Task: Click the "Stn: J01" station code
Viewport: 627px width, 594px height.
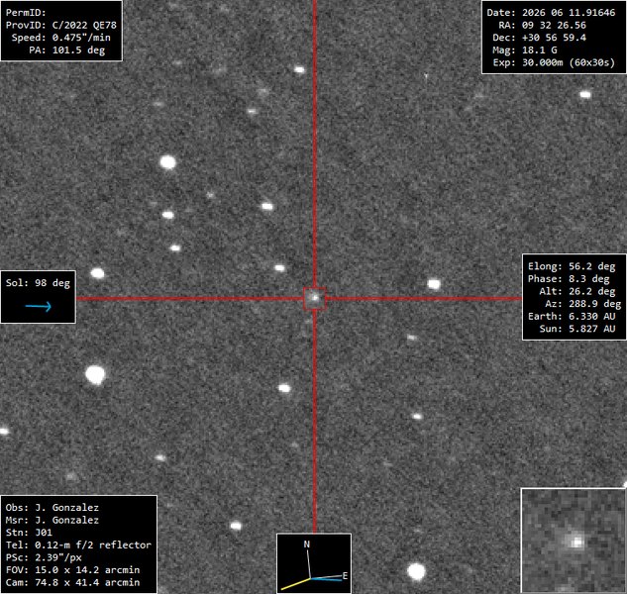Action: point(29,533)
